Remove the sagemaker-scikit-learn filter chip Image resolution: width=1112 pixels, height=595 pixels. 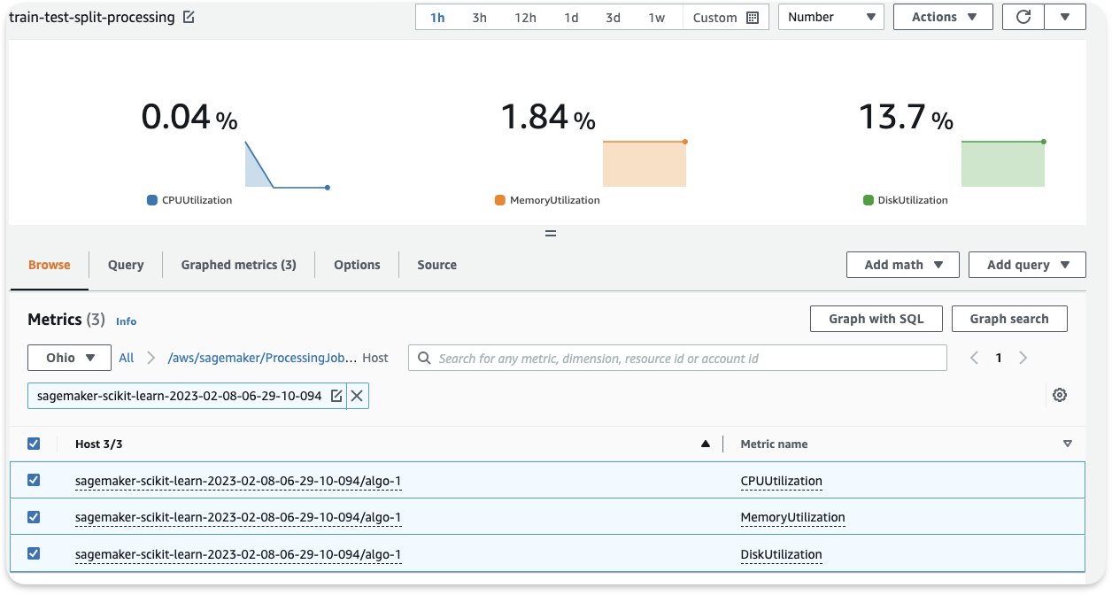[x=357, y=396]
